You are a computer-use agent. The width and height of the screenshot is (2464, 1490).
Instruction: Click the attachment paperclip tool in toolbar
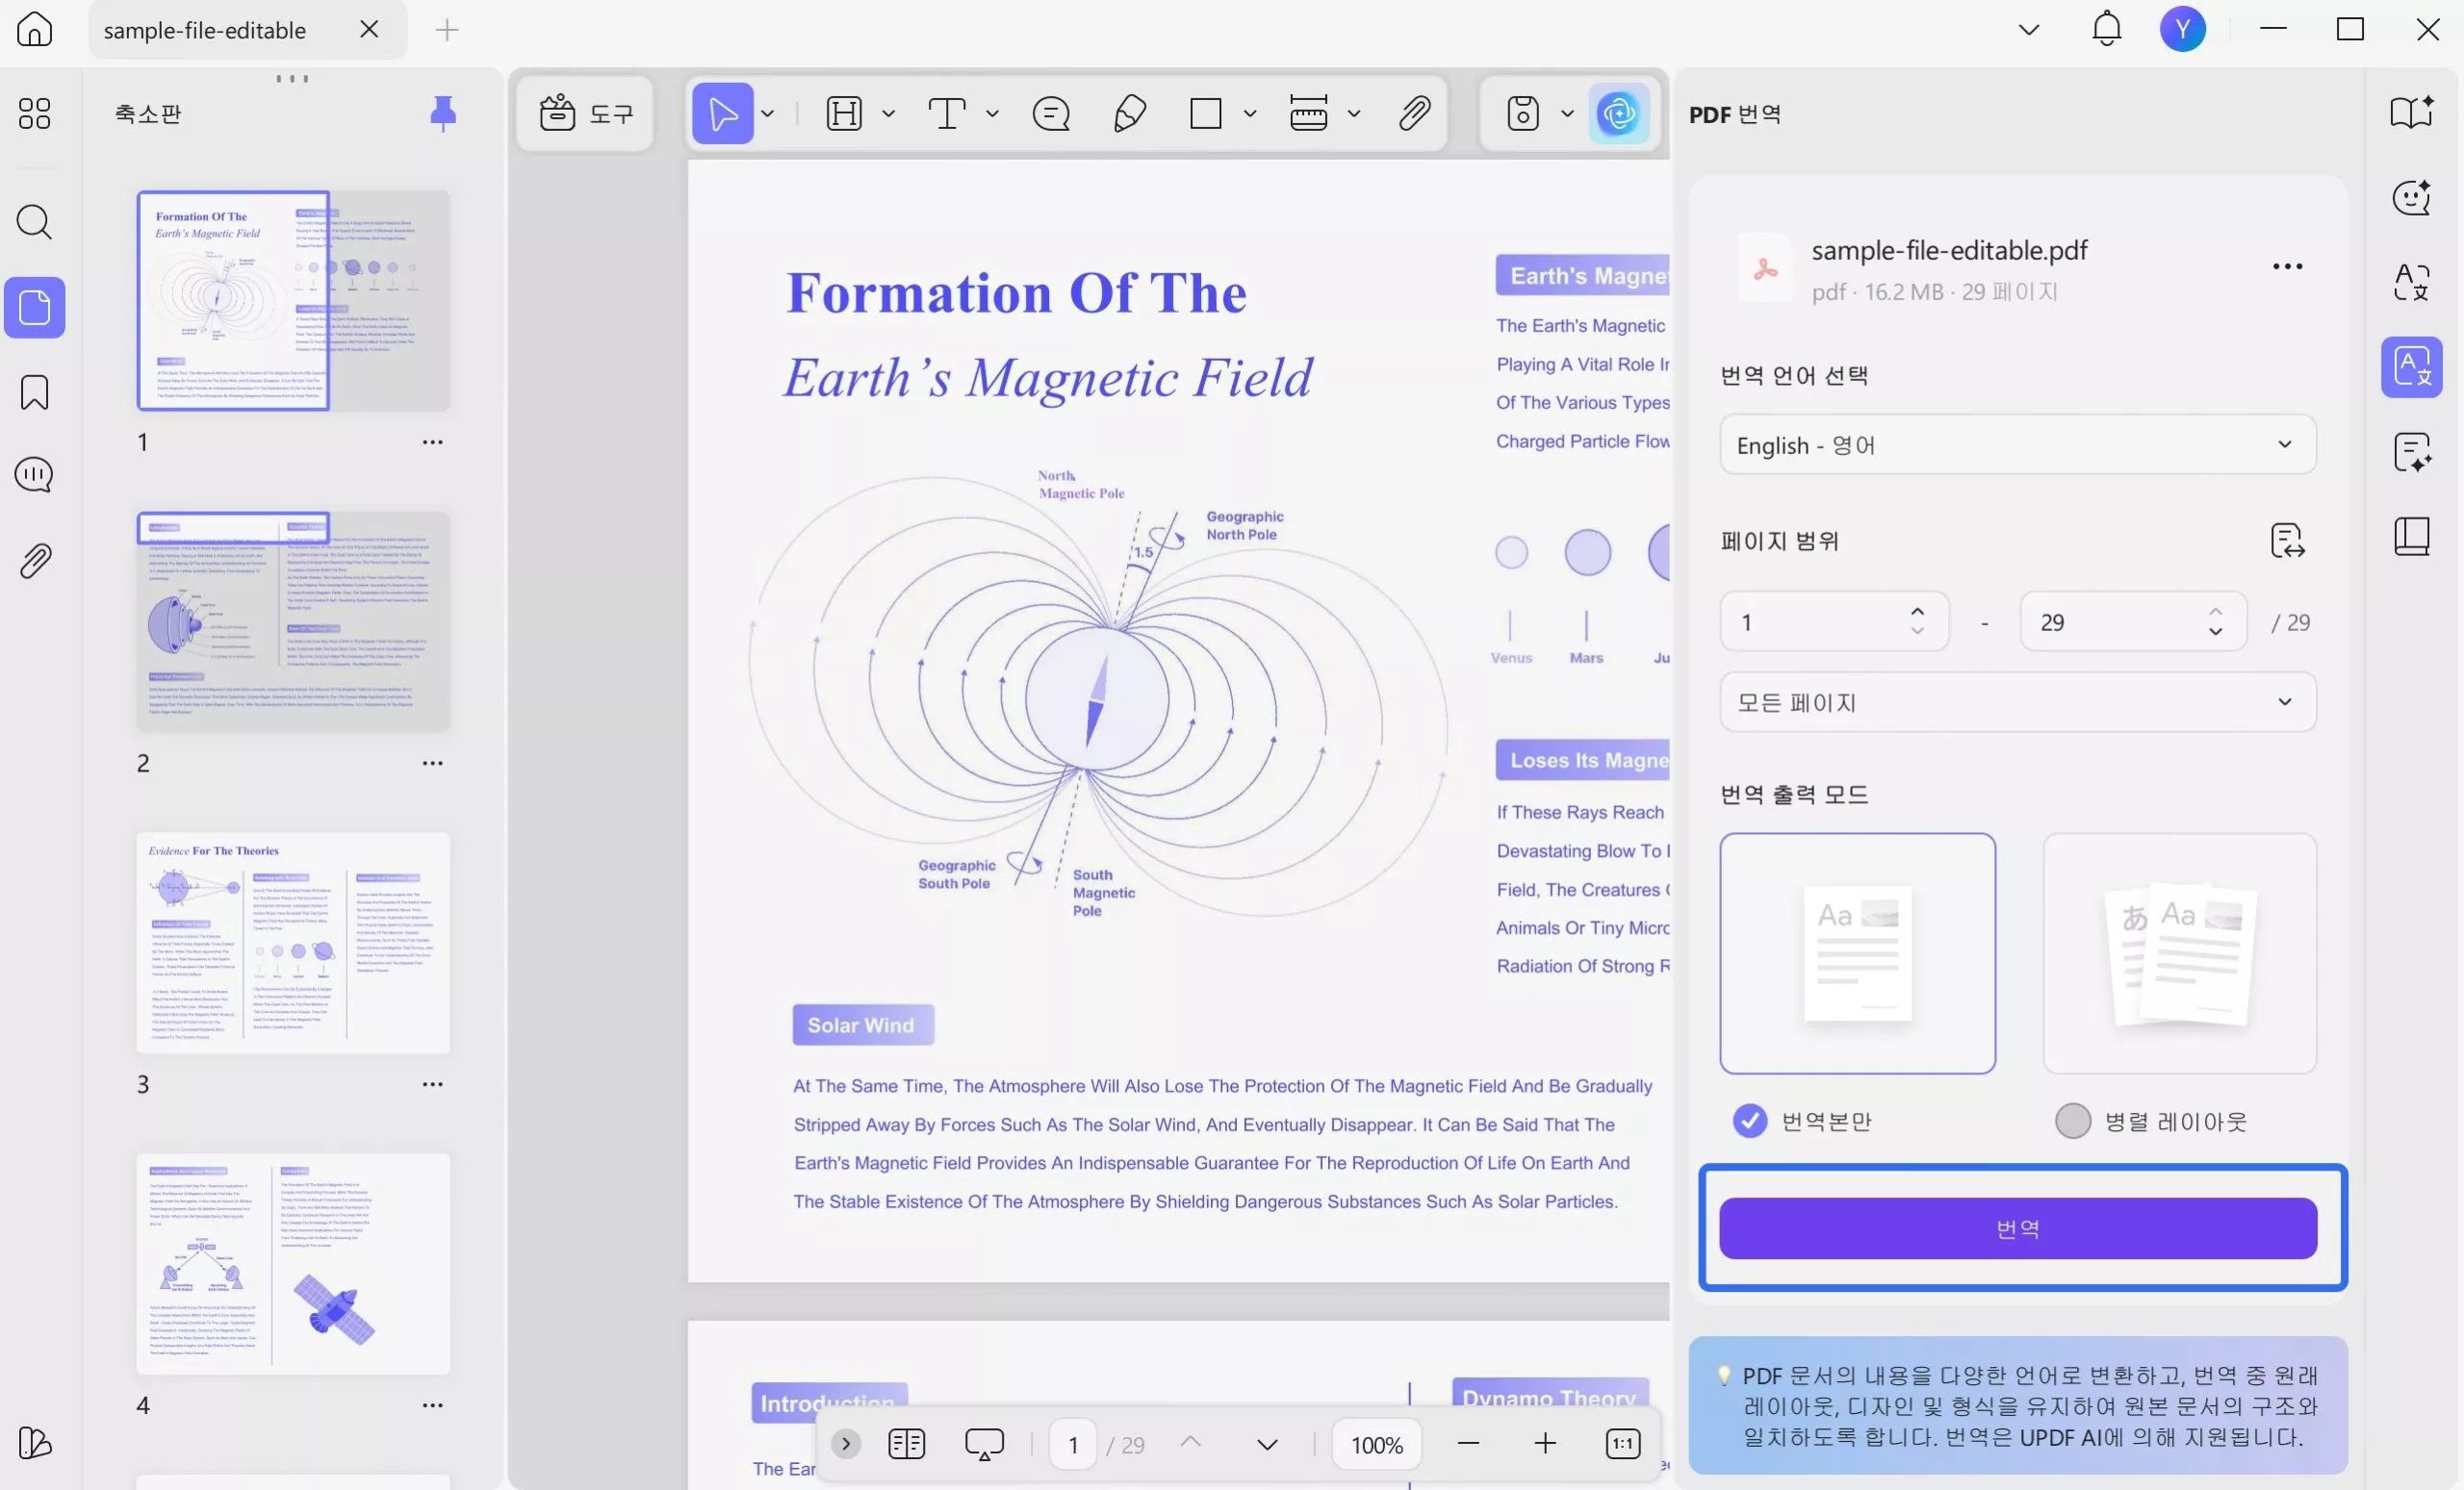tap(1415, 113)
